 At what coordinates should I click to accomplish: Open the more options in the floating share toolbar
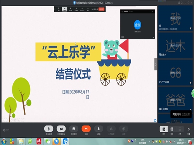pyautogui.click(x=88, y=9)
